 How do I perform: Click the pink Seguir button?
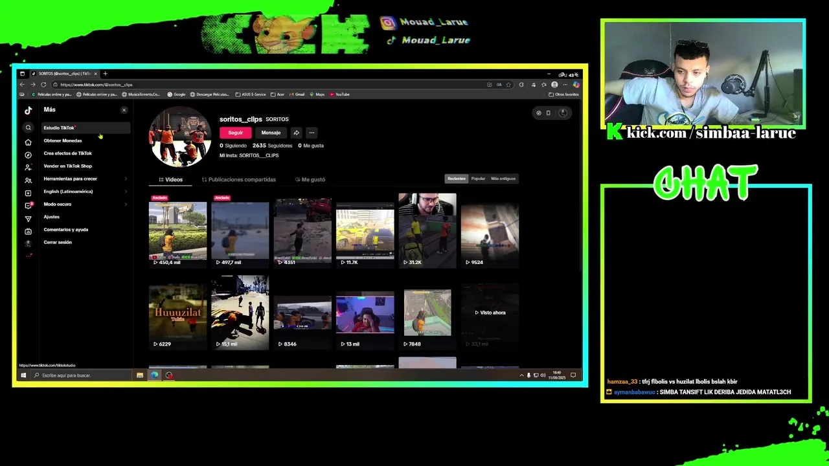(235, 133)
